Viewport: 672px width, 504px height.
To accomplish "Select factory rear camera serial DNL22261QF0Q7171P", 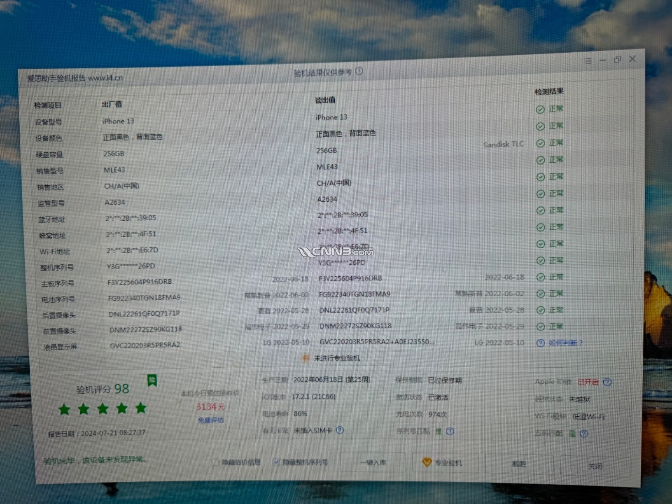I will (144, 314).
